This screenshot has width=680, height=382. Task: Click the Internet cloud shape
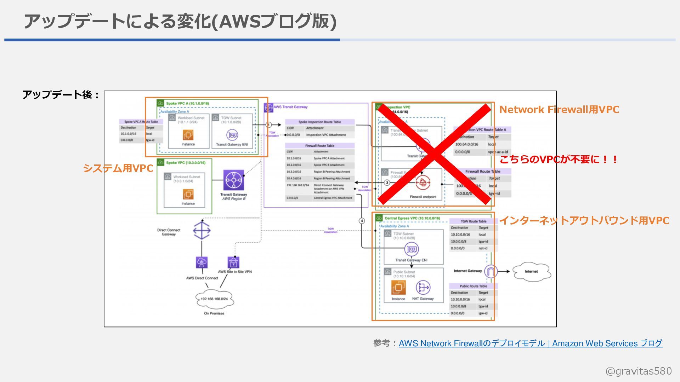pyautogui.click(x=531, y=272)
